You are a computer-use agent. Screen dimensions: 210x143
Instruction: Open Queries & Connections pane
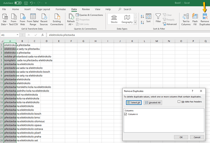[x=89, y=15]
